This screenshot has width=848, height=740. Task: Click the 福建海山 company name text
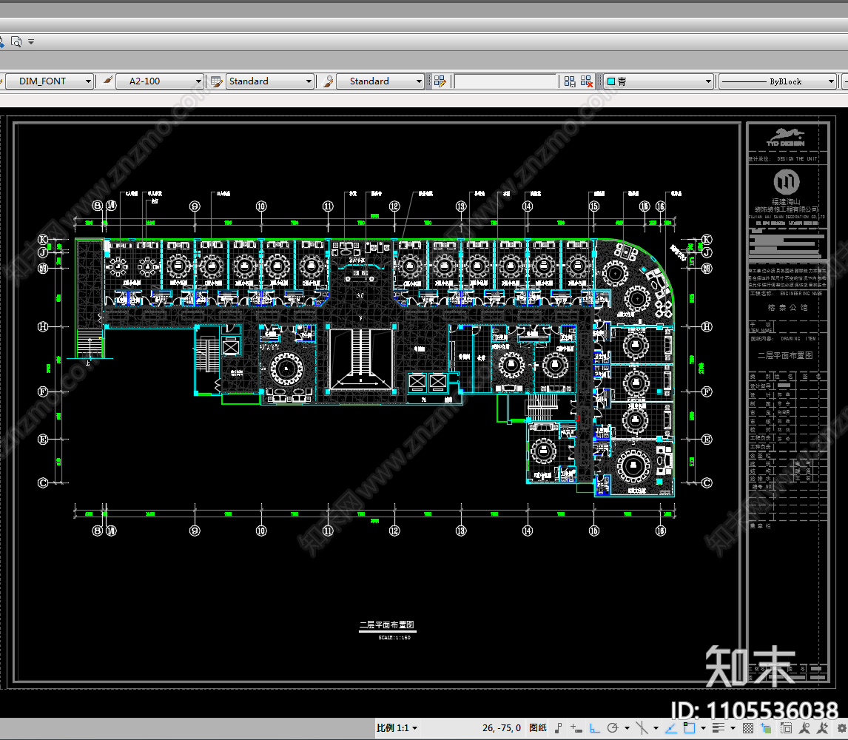(786, 201)
